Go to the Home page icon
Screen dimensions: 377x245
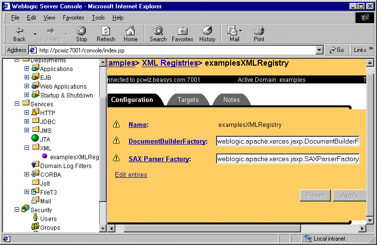(131, 34)
